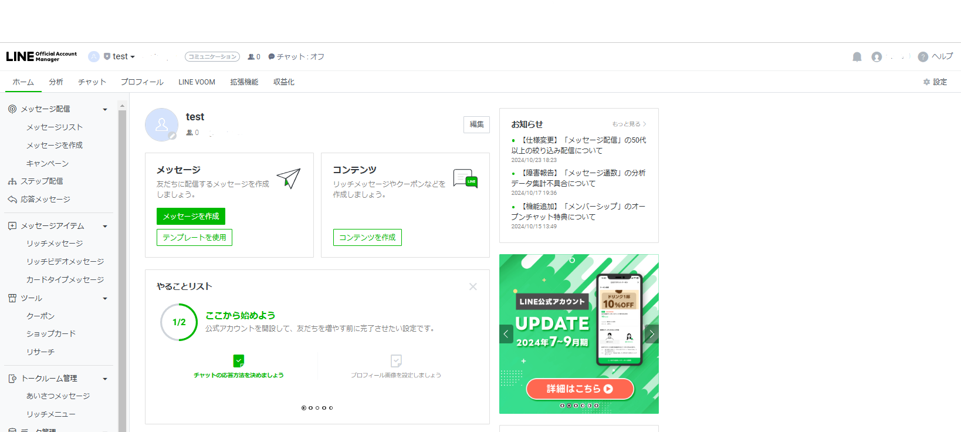Viewport: 961px width, 432px height.
Task: Click the content chat LINE icon
Action: tap(465, 178)
